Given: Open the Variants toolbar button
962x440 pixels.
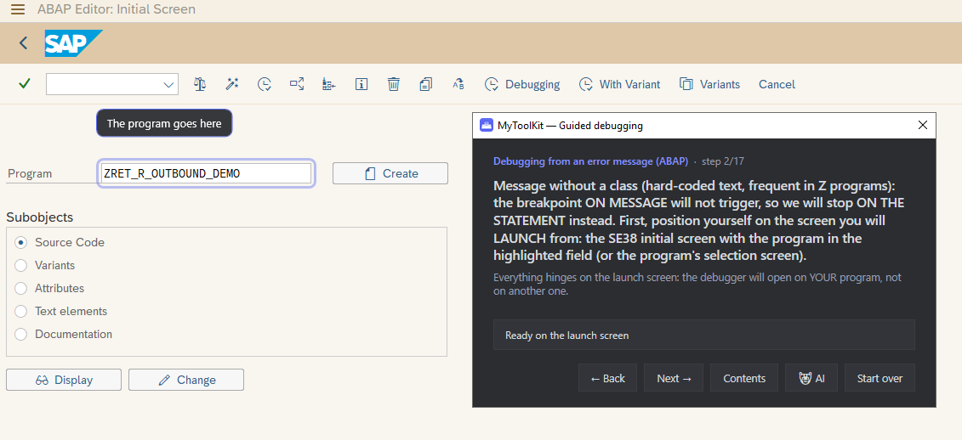Looking at the screenshot, I should coord(710,85).
